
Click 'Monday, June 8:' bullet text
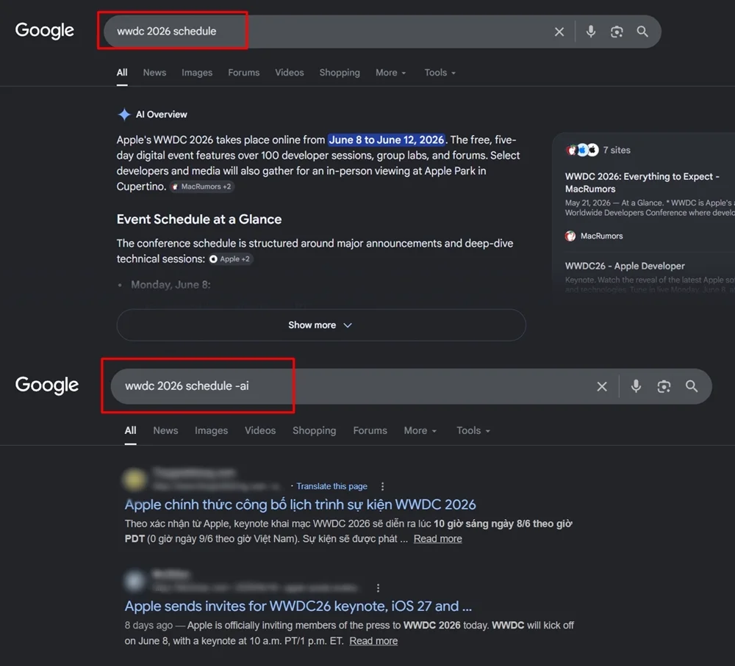click(x=171, y=285)
